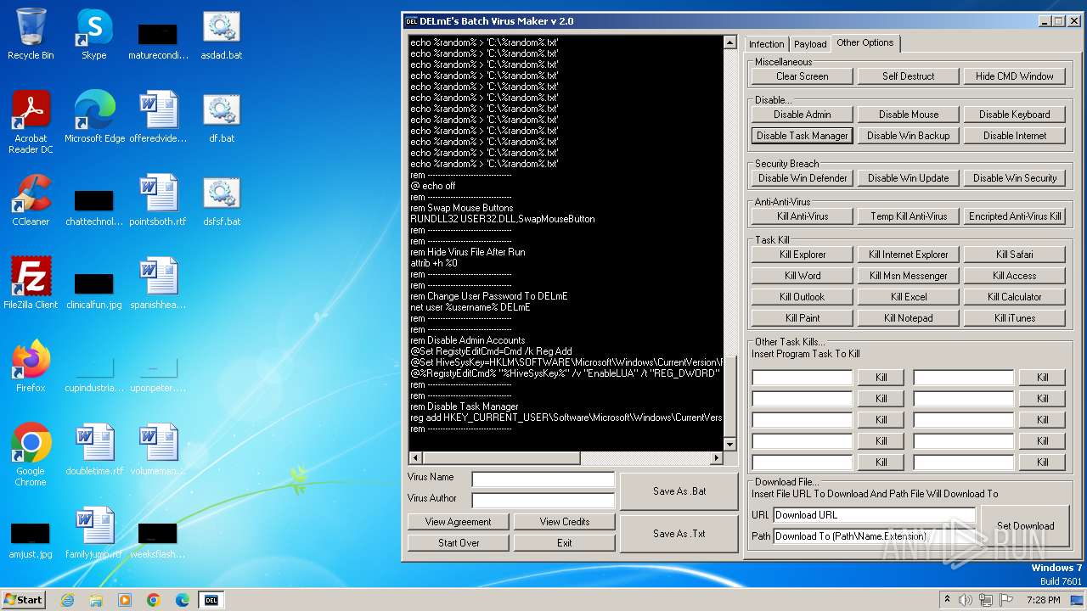Screen dimensions: 1087x611
Task: Select the spanishhea document icon
Action: pos(158,283)
